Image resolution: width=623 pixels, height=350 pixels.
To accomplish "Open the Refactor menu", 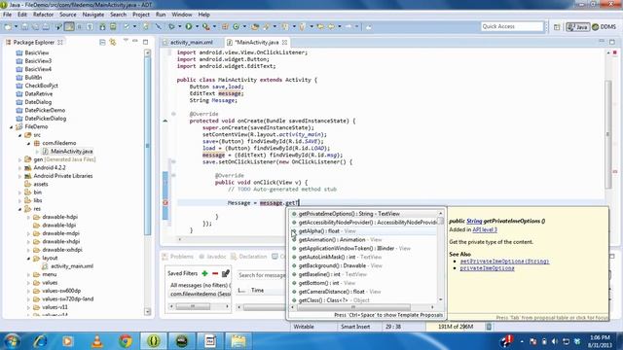I will pyautogui.click(x=43, y=15).
